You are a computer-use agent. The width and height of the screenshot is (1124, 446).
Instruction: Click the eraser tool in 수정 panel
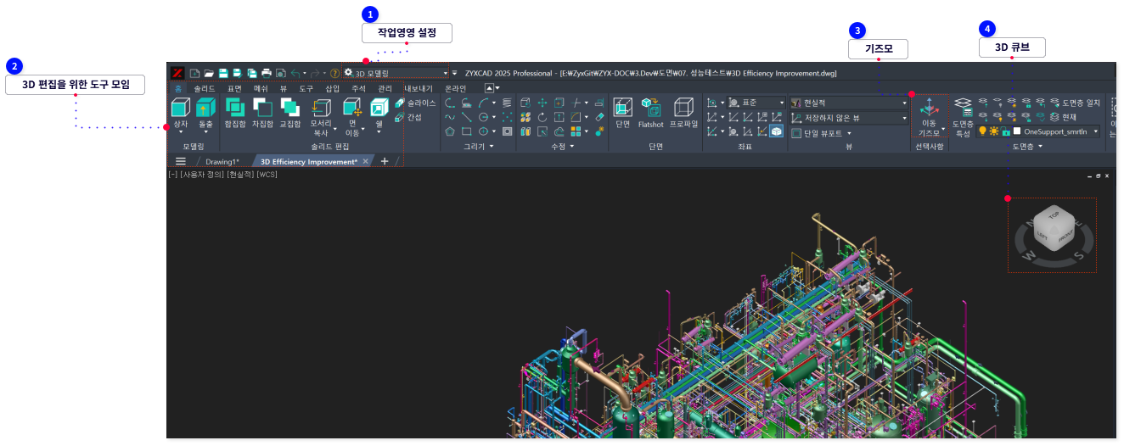pyautogui.click(x=599, y=117)
